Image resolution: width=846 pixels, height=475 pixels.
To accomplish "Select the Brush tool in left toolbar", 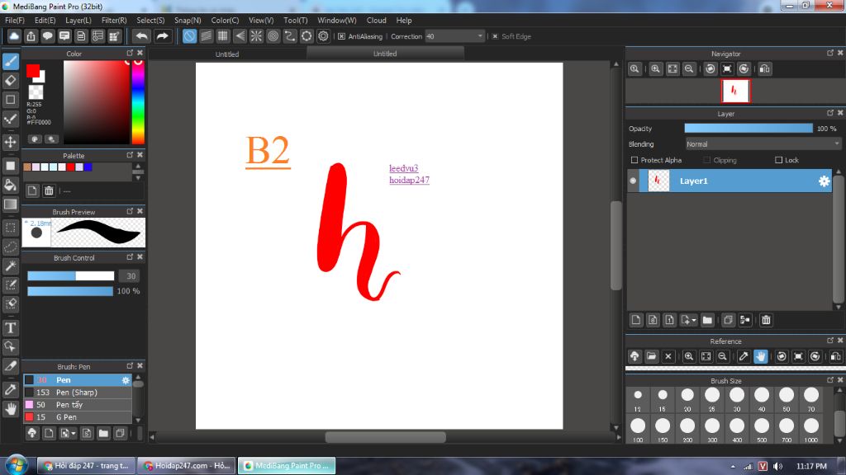I will (x=10, y=61).
